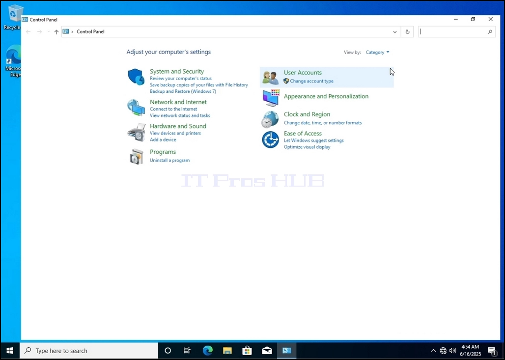505x360 pixels.
Task: Click Save backup copies with File History
Action: tap(199, 84)
